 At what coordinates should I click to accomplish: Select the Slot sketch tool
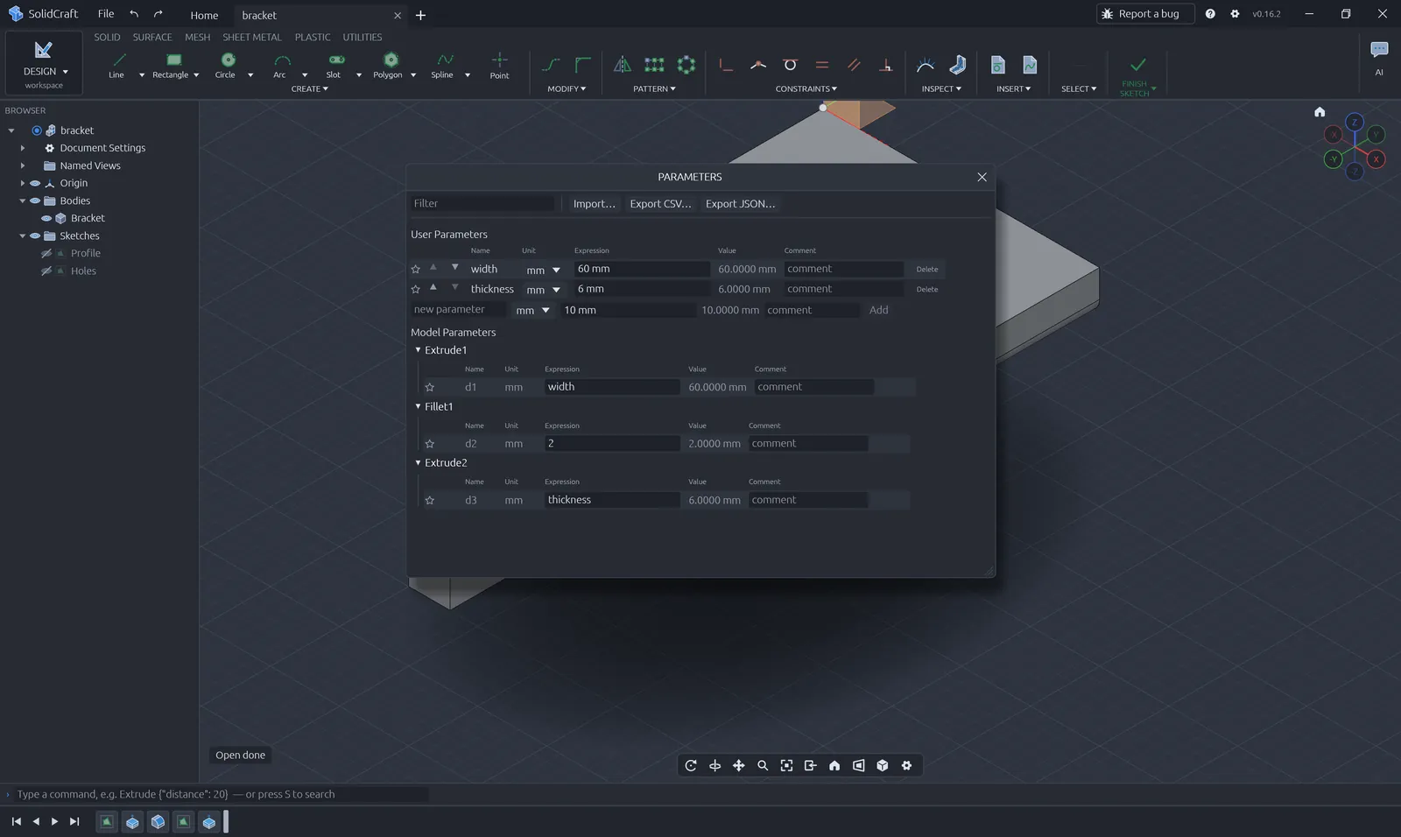tap(334, 65)
